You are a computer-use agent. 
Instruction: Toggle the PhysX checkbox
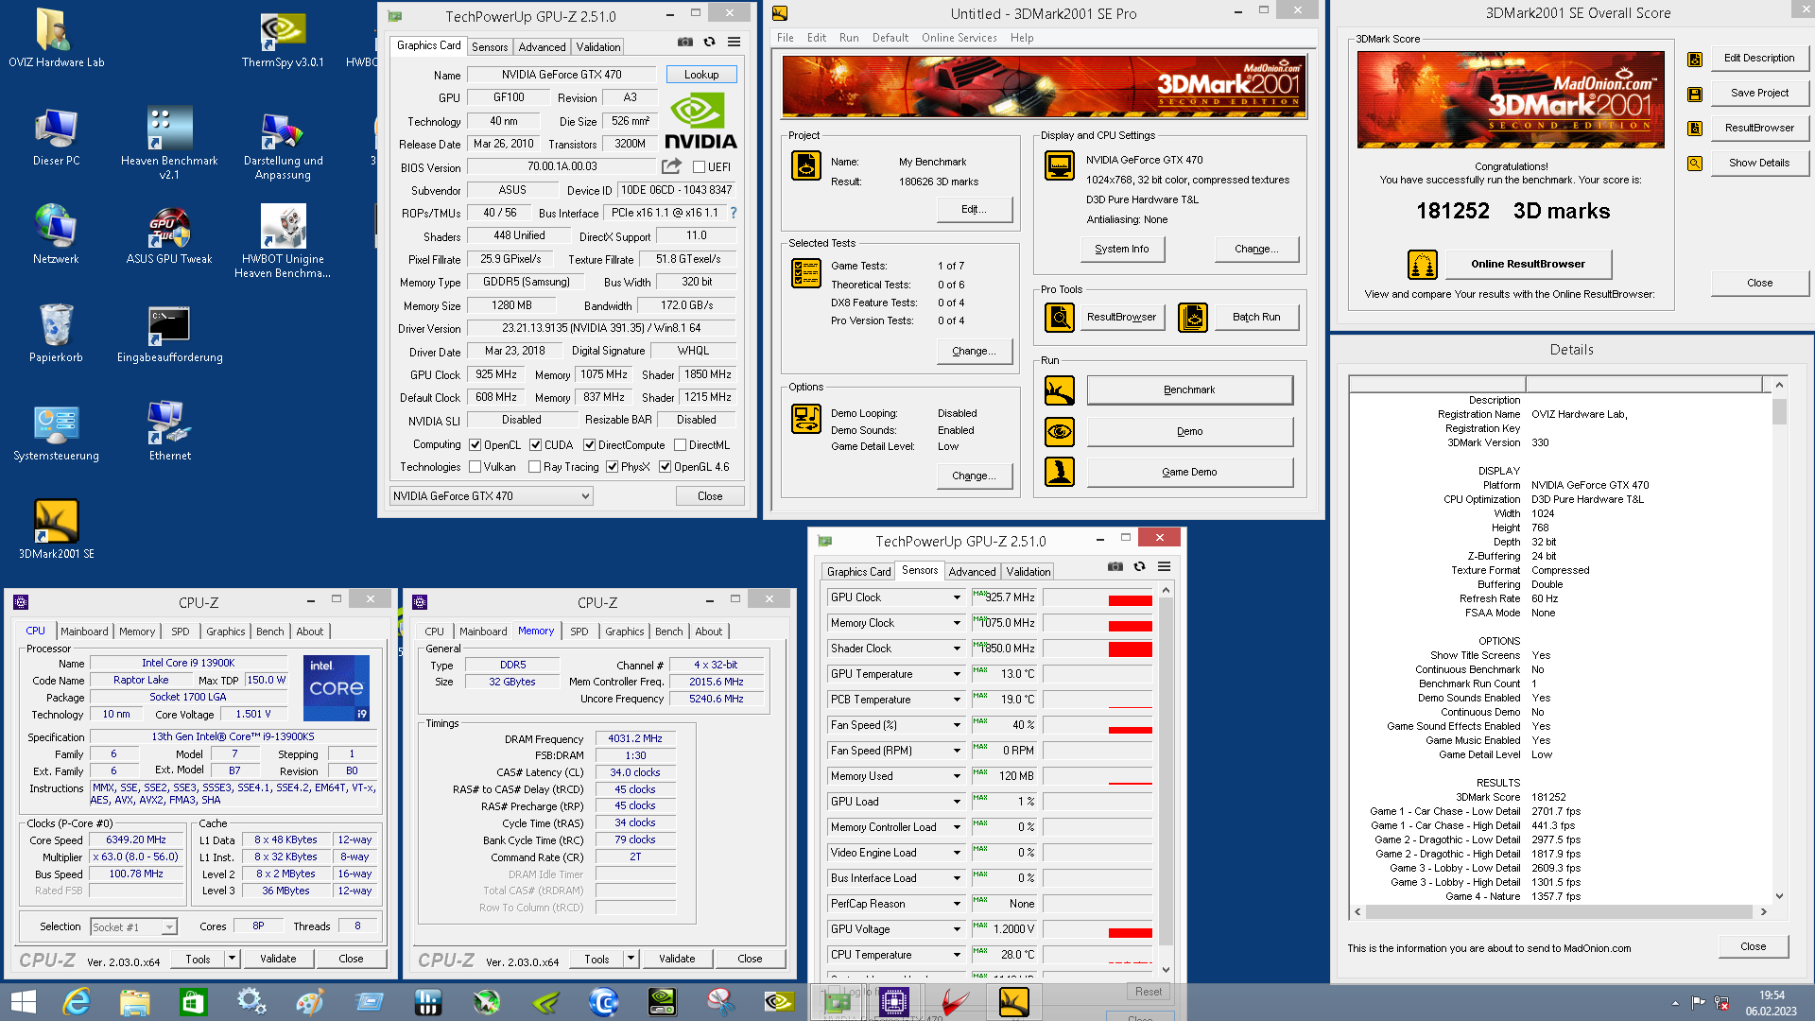pyautogui.click(x=613, y=467)
